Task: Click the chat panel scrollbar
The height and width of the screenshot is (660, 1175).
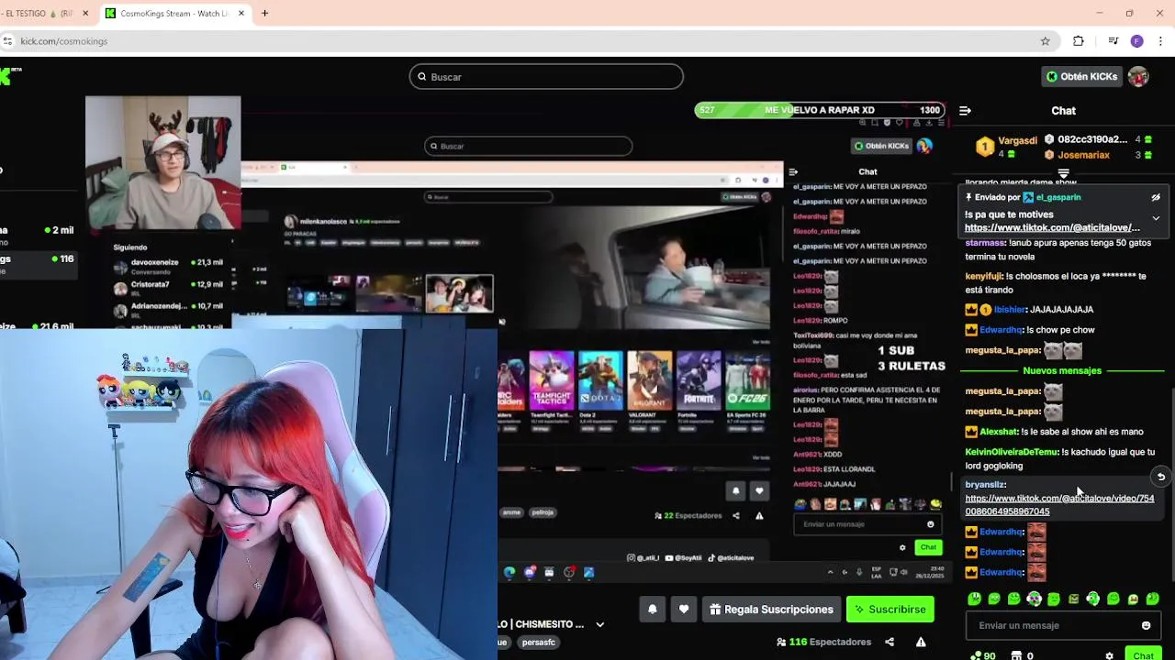Action: click(1172, 484)
